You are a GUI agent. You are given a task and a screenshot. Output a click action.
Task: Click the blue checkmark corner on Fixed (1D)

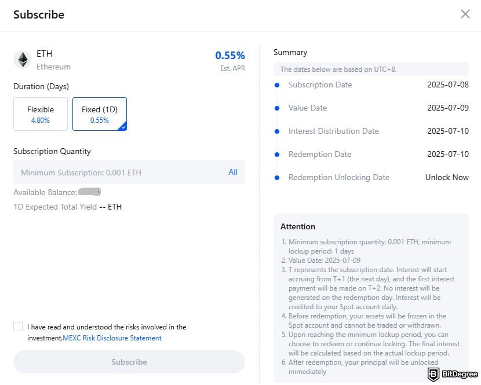tap(123, 126)
